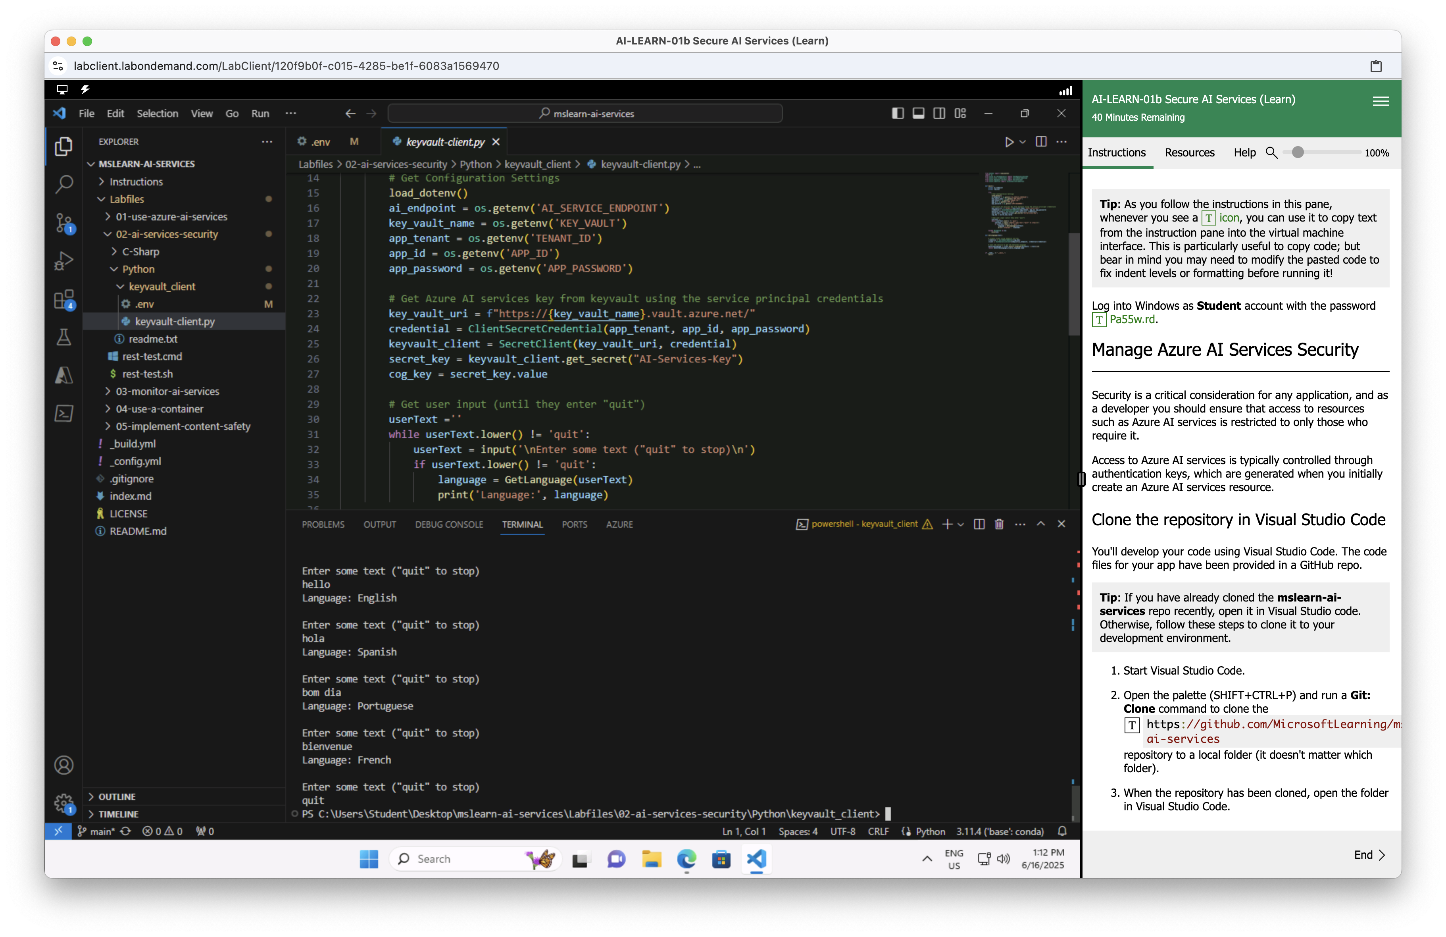
Task: Open the File menu
Action: [86, 114]
